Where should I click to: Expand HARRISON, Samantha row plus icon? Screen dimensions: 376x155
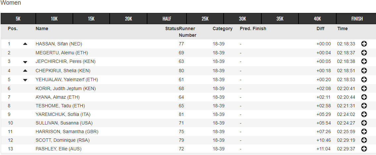[364, 131]
